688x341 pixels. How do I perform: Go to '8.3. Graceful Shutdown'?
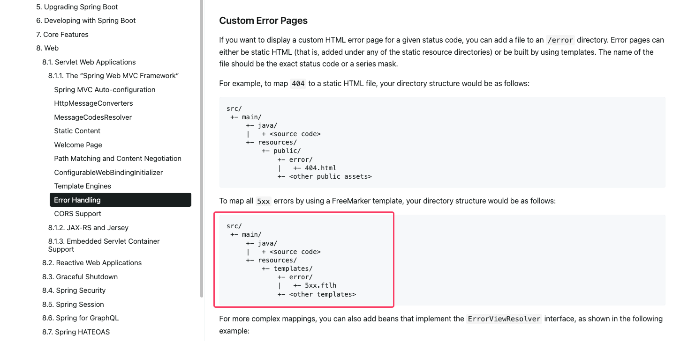[80, 277]
